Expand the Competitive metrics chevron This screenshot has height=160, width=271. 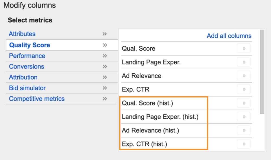coord(105,99)
